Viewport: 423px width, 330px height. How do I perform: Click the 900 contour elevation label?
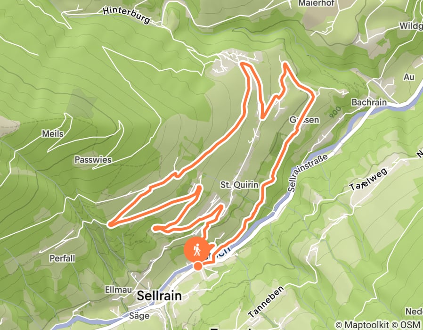point(335,112)
